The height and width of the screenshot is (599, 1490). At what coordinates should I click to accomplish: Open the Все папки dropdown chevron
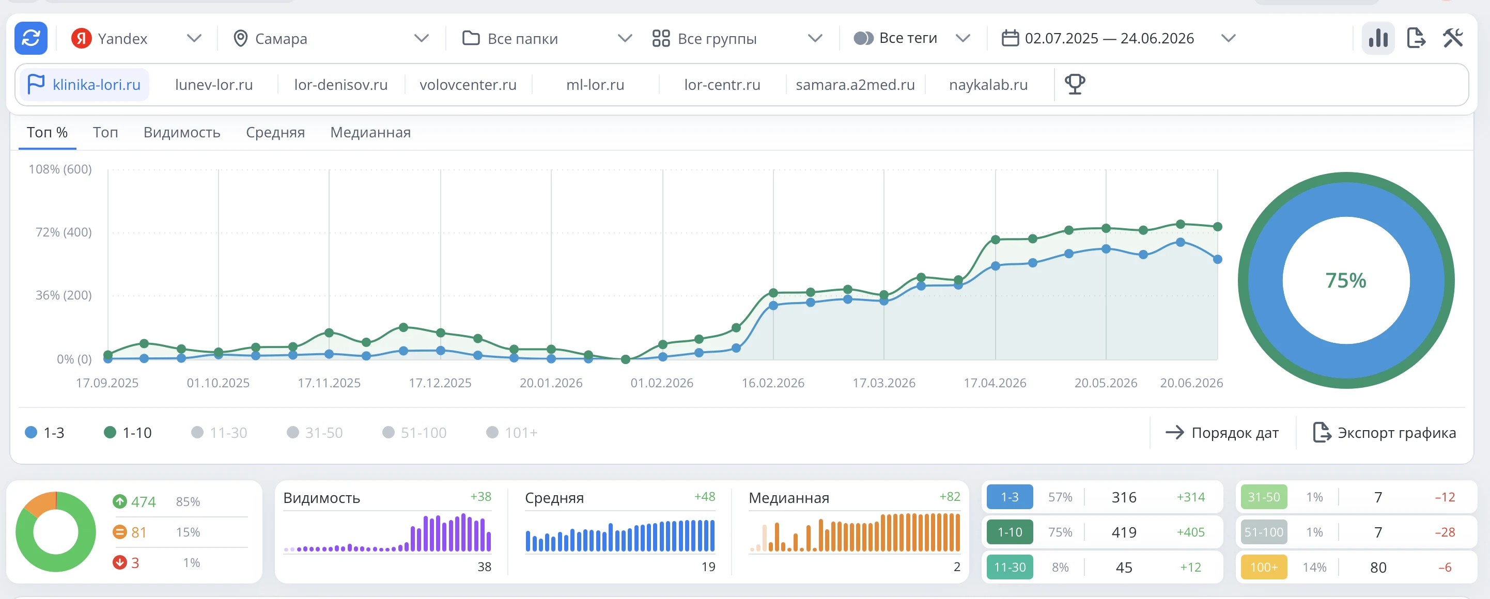coord(625,38)
